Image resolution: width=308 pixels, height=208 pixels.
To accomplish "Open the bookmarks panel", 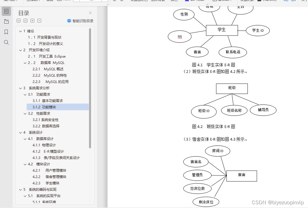I will [6, 32].
